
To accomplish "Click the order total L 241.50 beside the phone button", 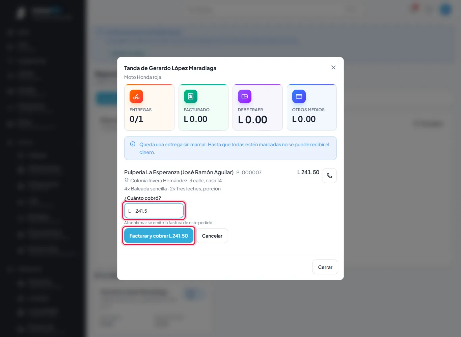I will (308, 172).
